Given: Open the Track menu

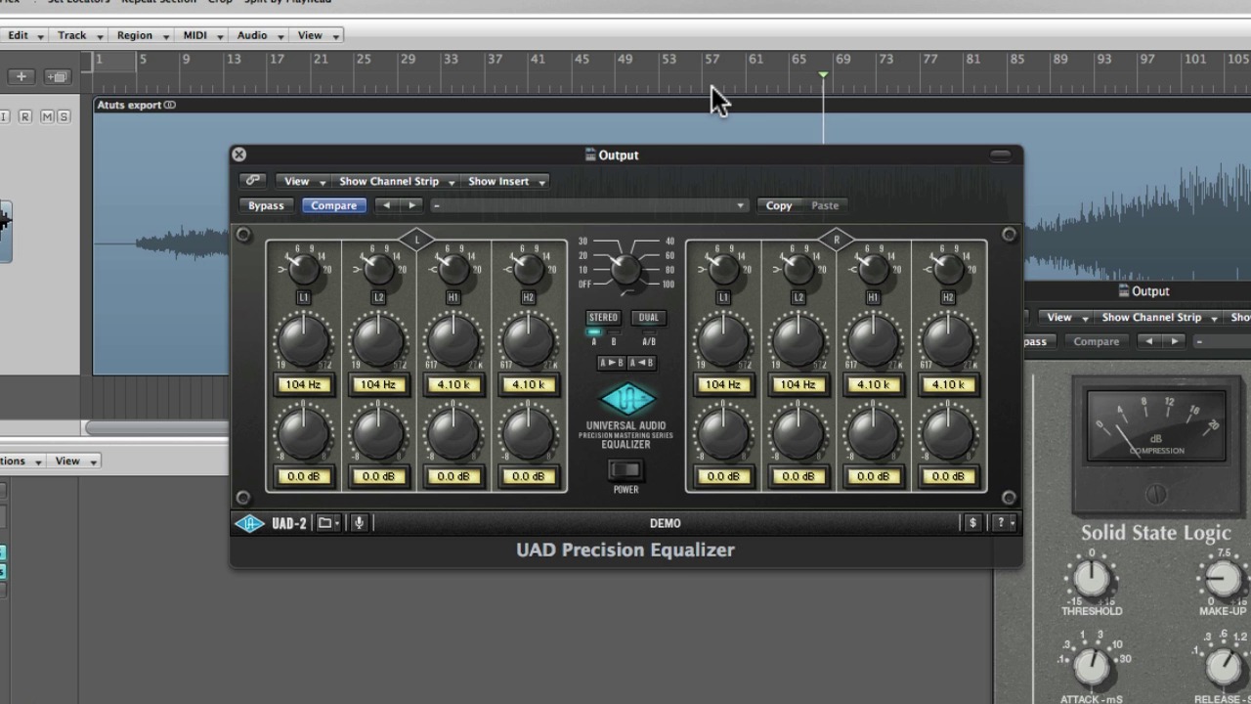Looking at the screenshot, I should coord(77,35).
